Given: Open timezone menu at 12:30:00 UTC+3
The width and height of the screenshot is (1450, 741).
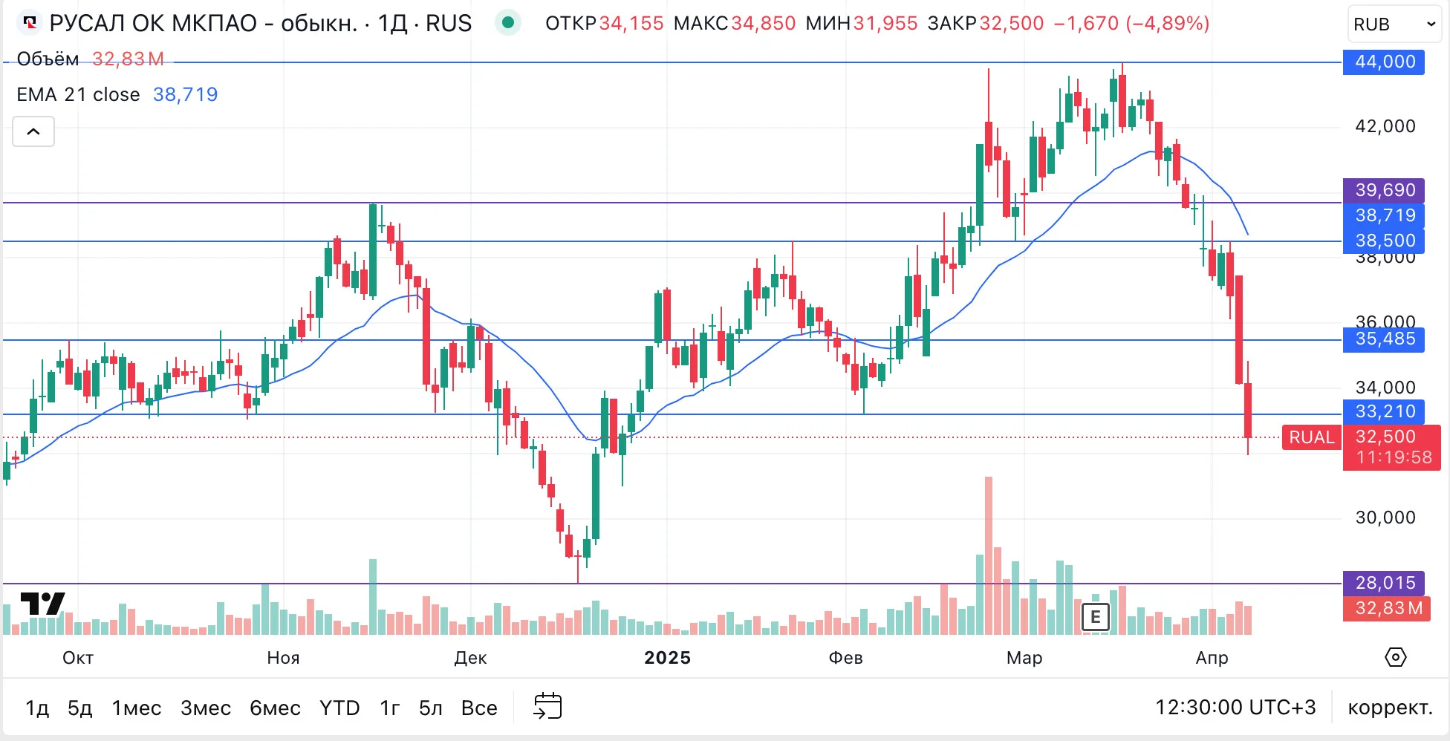Looking at the screenshot, I should (1235, 707).
